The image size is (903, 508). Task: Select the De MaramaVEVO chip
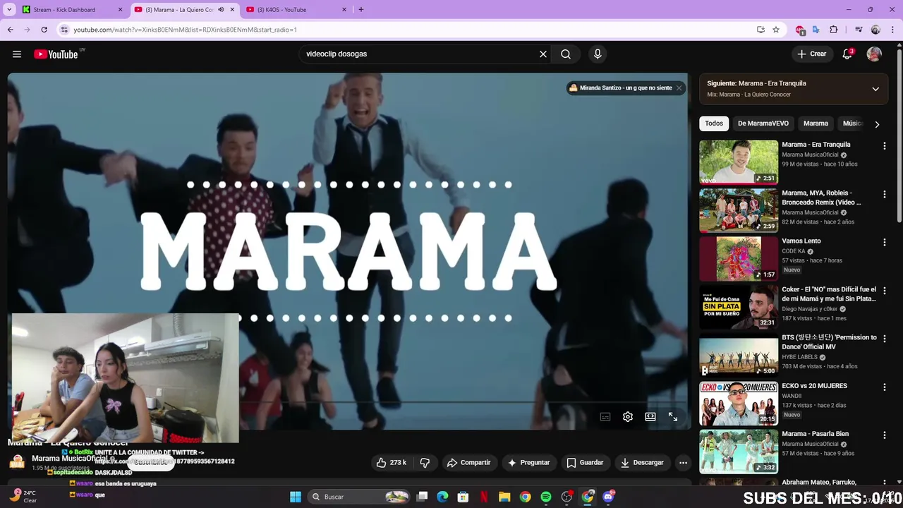(x=763, y=123)
